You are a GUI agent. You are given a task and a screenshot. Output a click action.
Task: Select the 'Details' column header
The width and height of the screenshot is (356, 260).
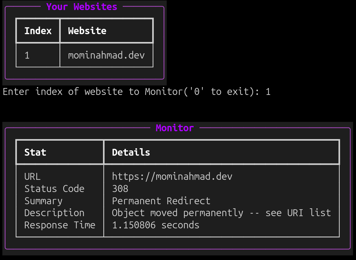click(131, 152)
